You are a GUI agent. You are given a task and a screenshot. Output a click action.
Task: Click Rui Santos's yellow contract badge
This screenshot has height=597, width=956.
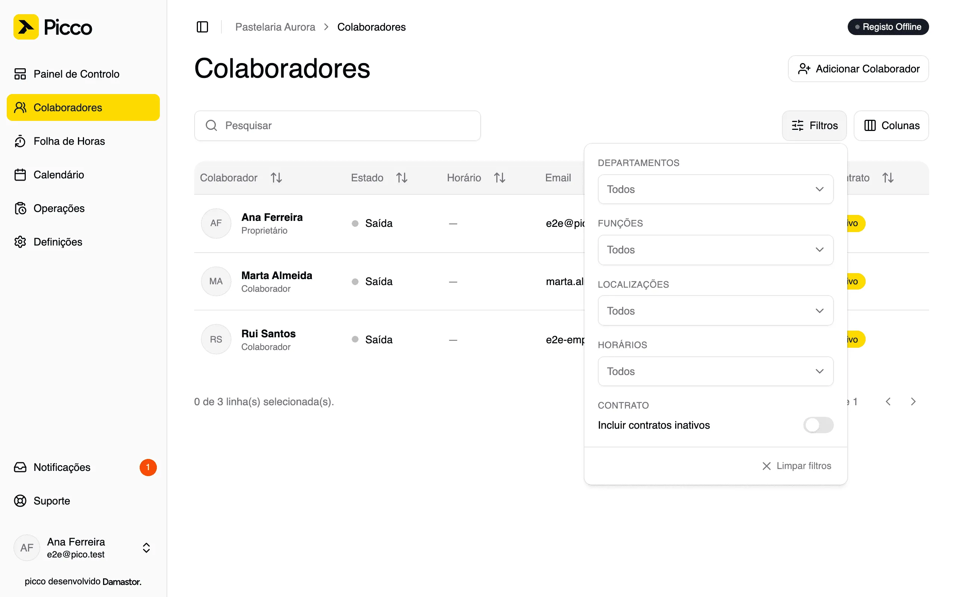point(856,340)
